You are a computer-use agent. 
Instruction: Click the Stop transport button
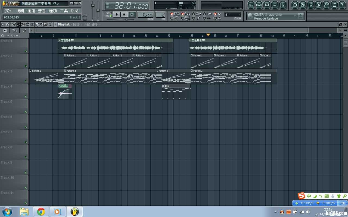124,14
